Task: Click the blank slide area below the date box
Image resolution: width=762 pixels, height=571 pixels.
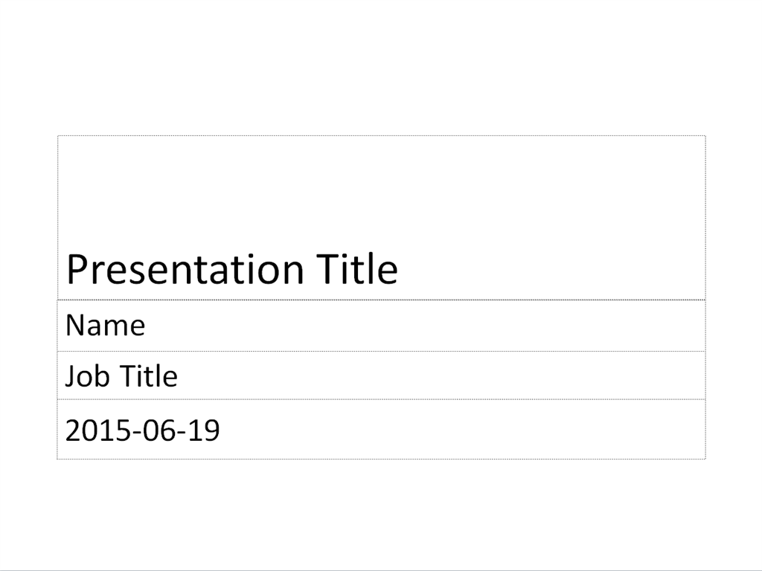Action: 381,513
